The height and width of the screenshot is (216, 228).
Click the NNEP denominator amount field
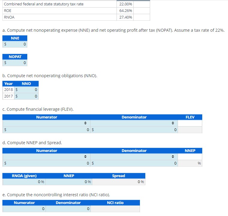(134, 163)
